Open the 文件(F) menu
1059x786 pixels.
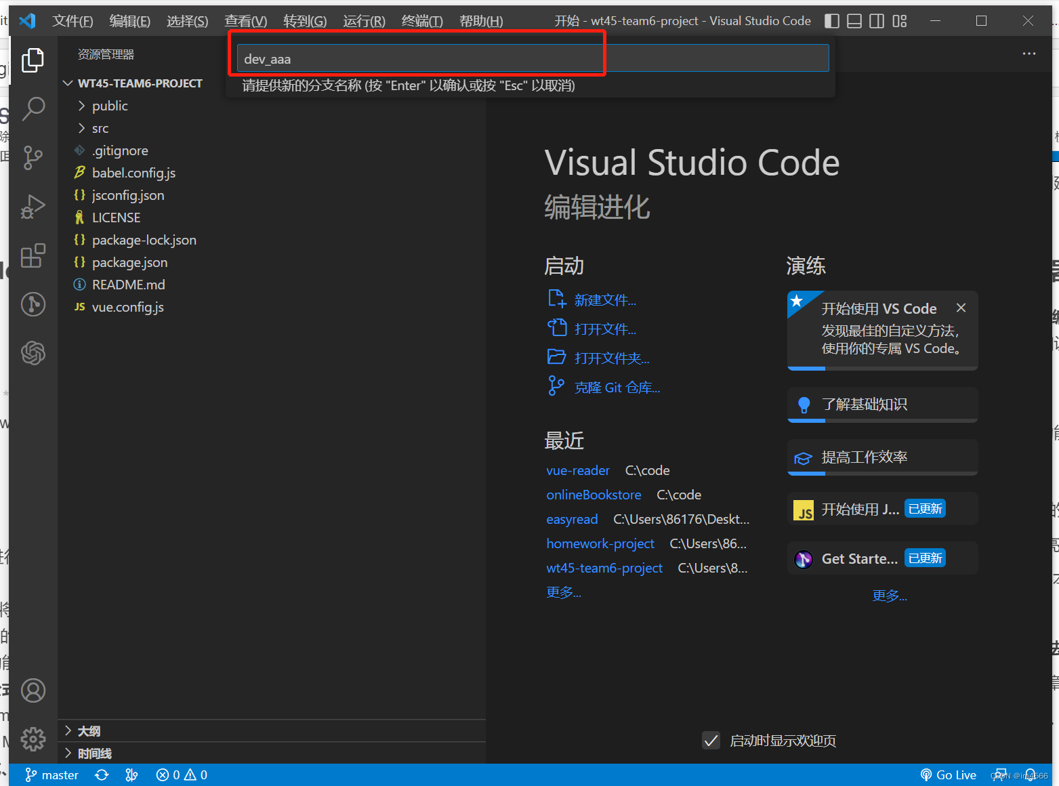(72, 21)
